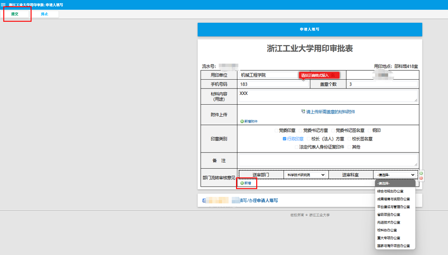This screenshot has width=448, height=255.
Task: Uncheck the 行政印章 checkbox
Action: click(x=284, y=139)
